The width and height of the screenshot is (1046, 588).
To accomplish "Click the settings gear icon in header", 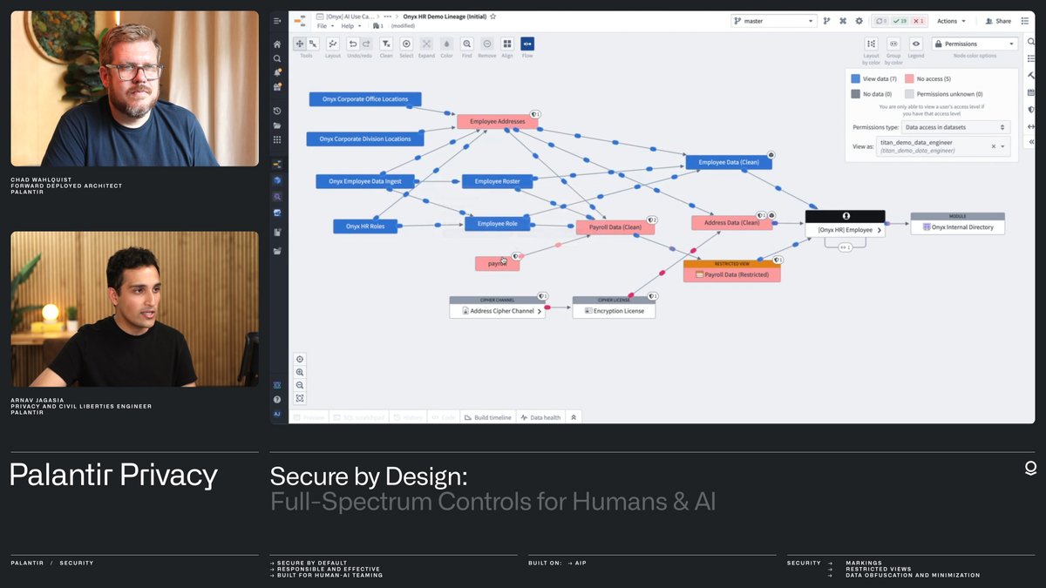I will (x=859, y=21).
